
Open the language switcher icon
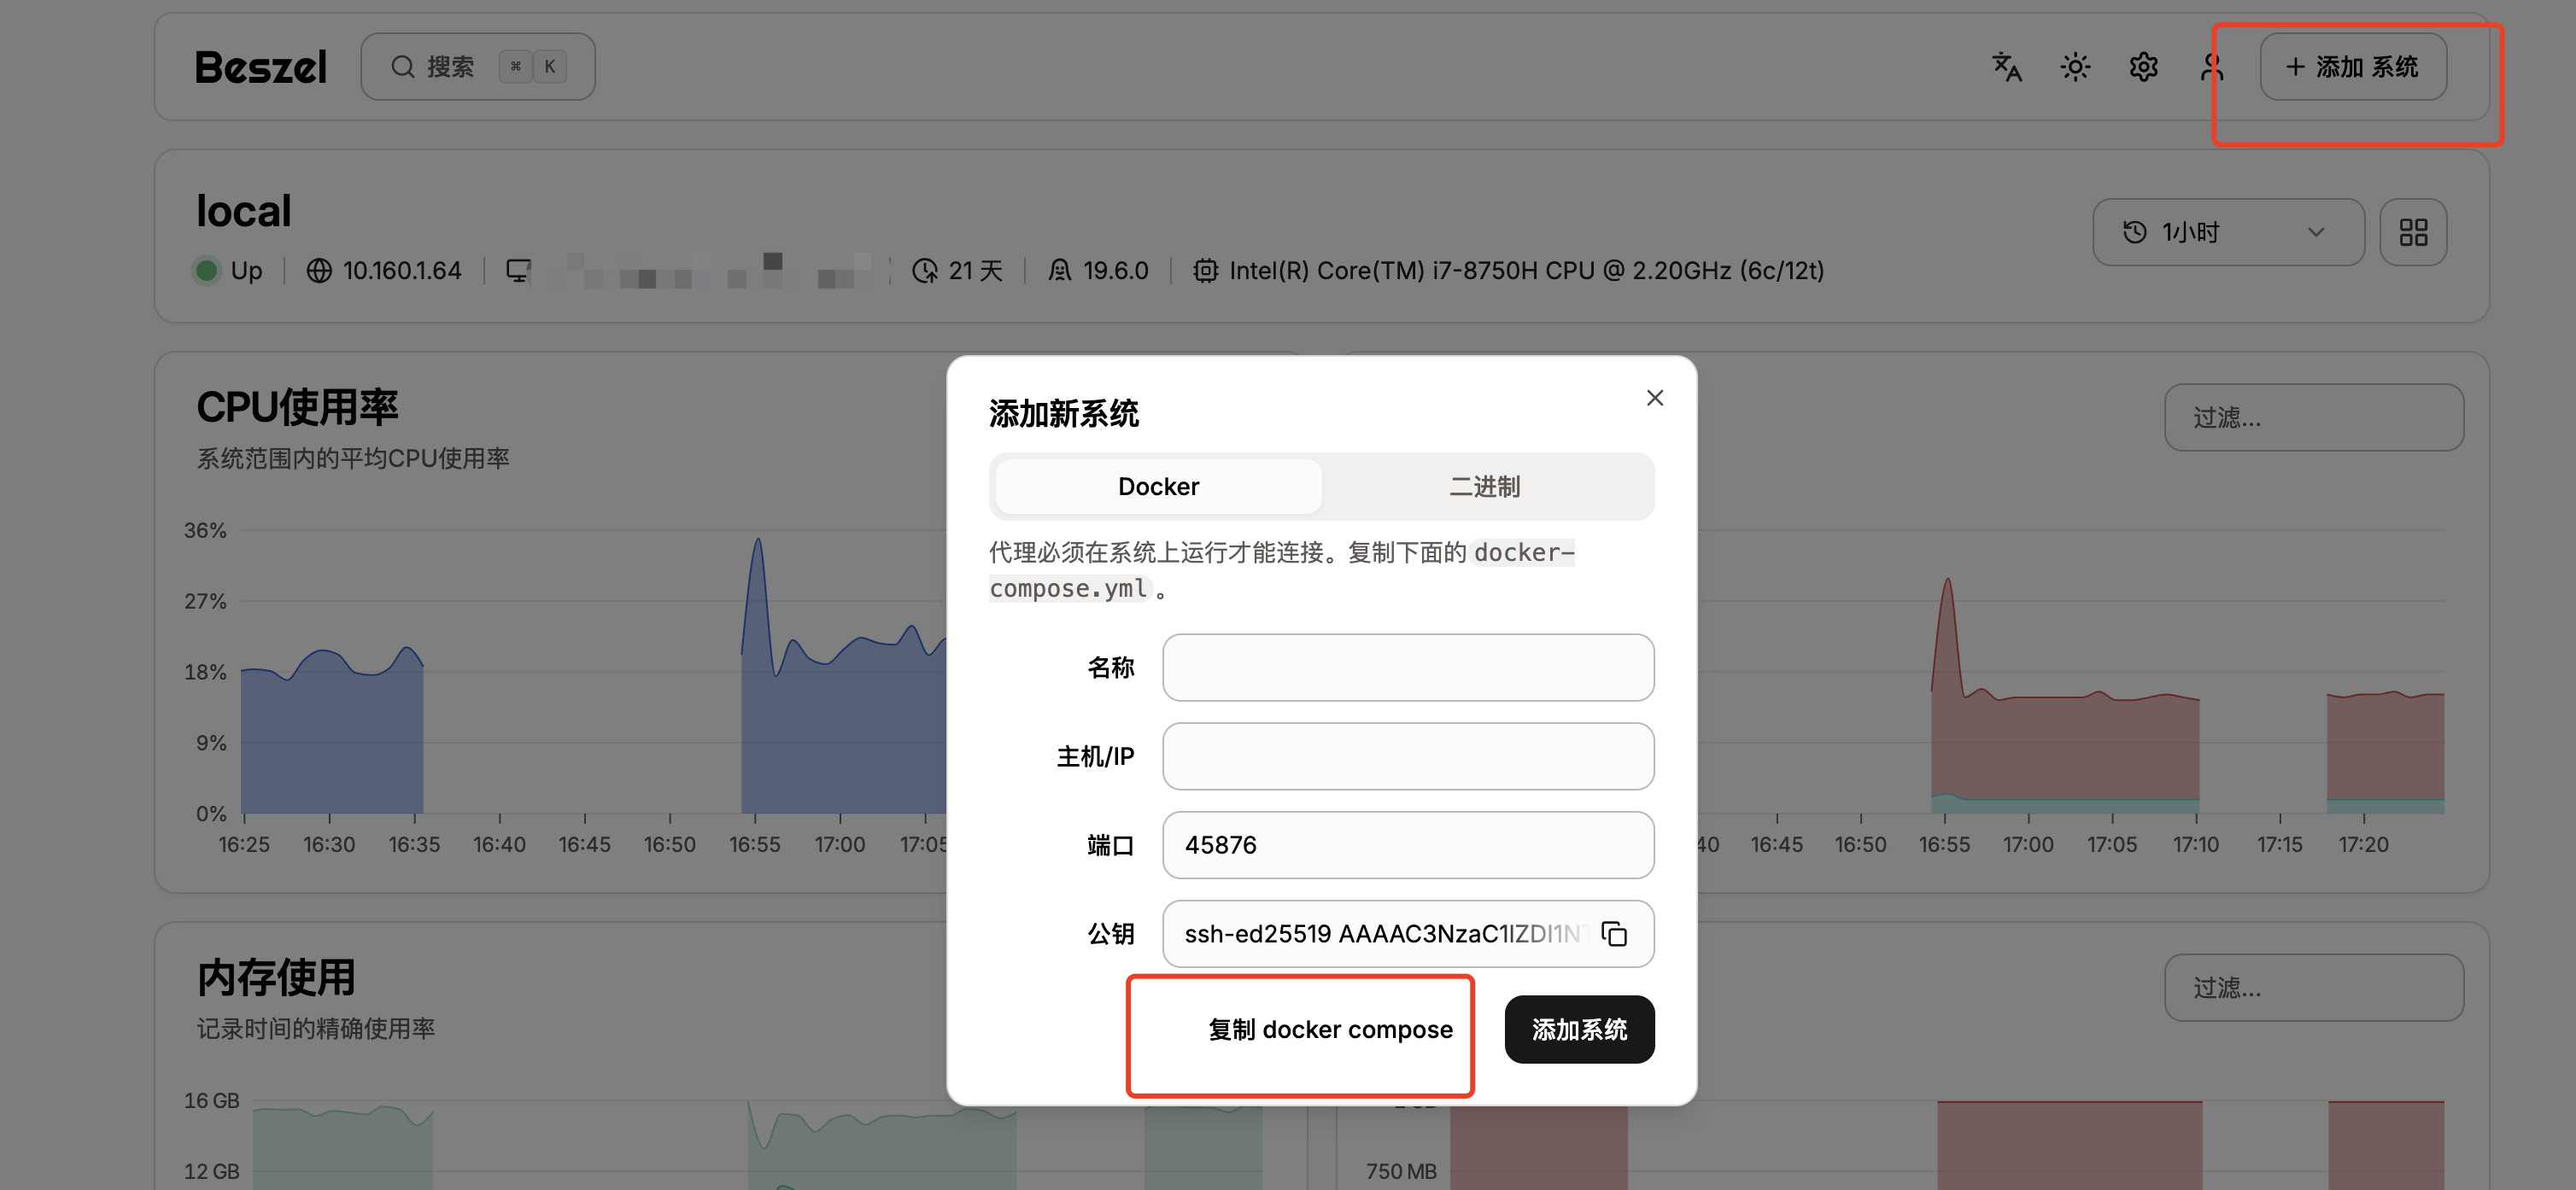pyautogui.click(x=2006, y=67)
